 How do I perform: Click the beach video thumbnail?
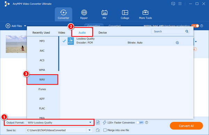(x=16, y=44)
